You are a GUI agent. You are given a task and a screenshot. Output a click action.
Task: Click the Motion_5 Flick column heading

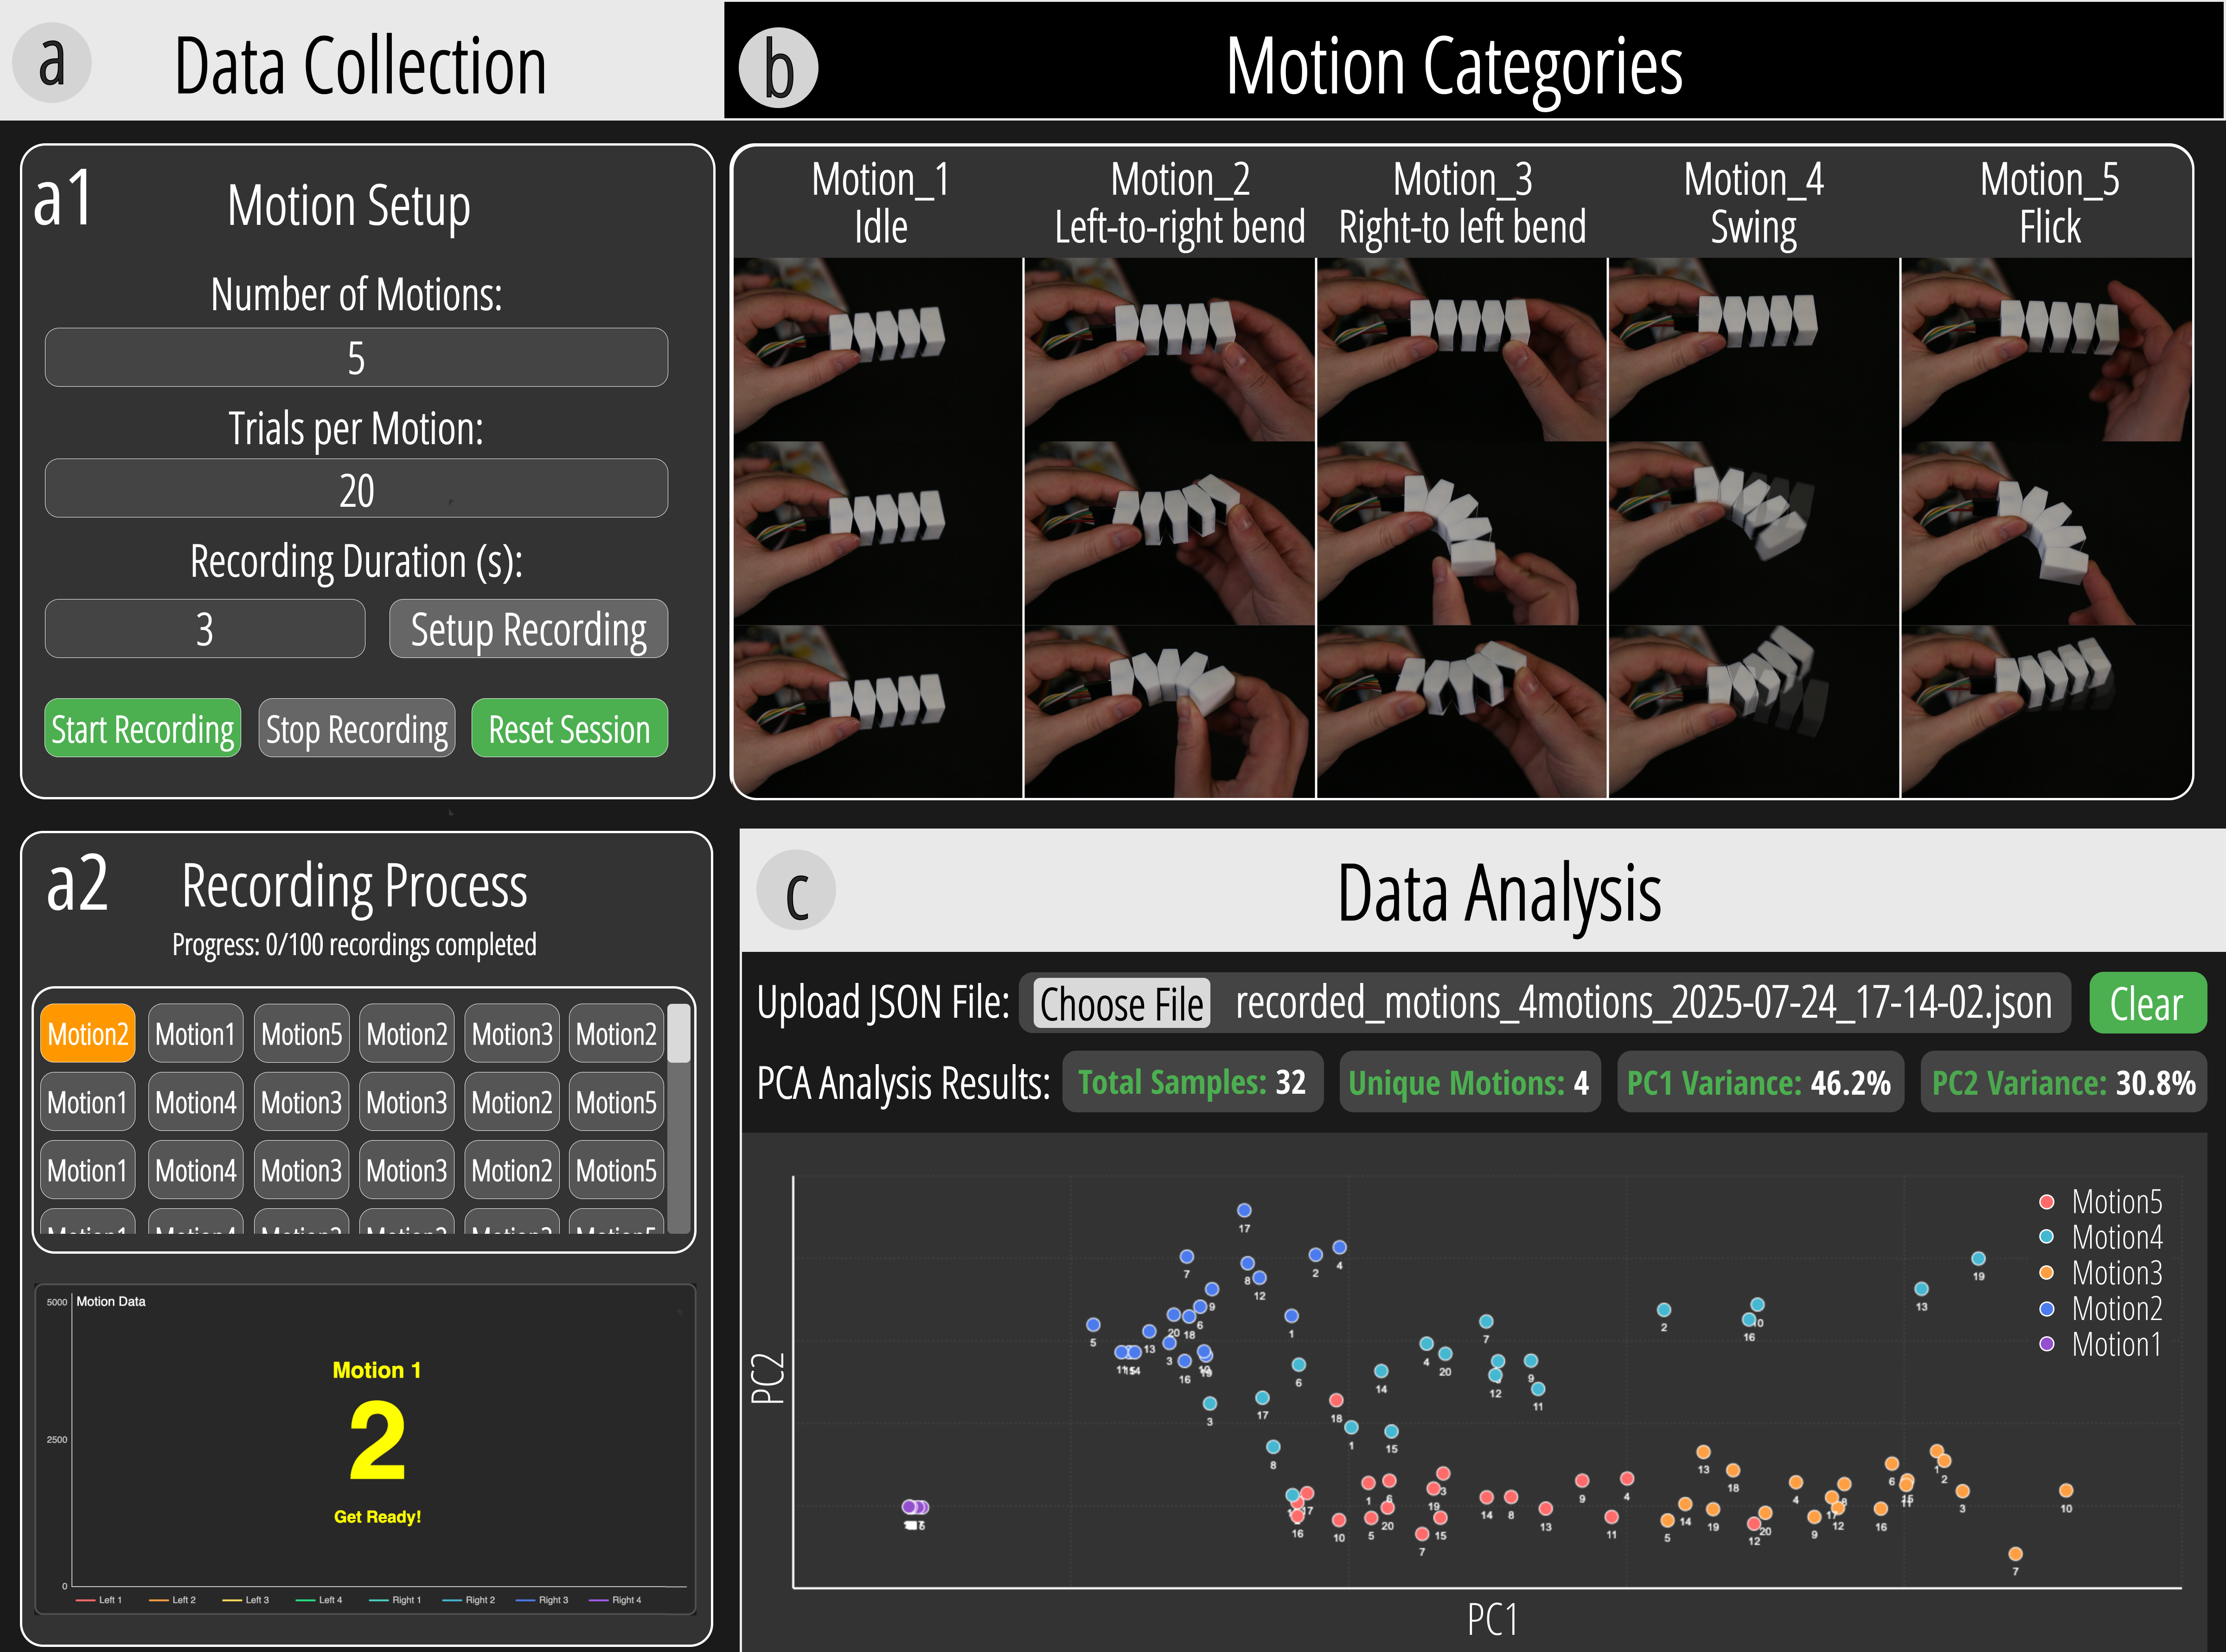pyautogui.click(x=2050, y=204)
